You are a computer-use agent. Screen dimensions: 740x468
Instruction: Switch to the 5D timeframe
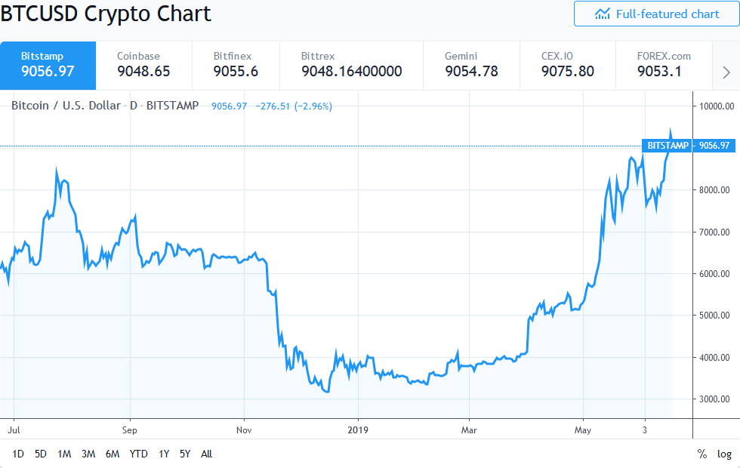[40, 454]
